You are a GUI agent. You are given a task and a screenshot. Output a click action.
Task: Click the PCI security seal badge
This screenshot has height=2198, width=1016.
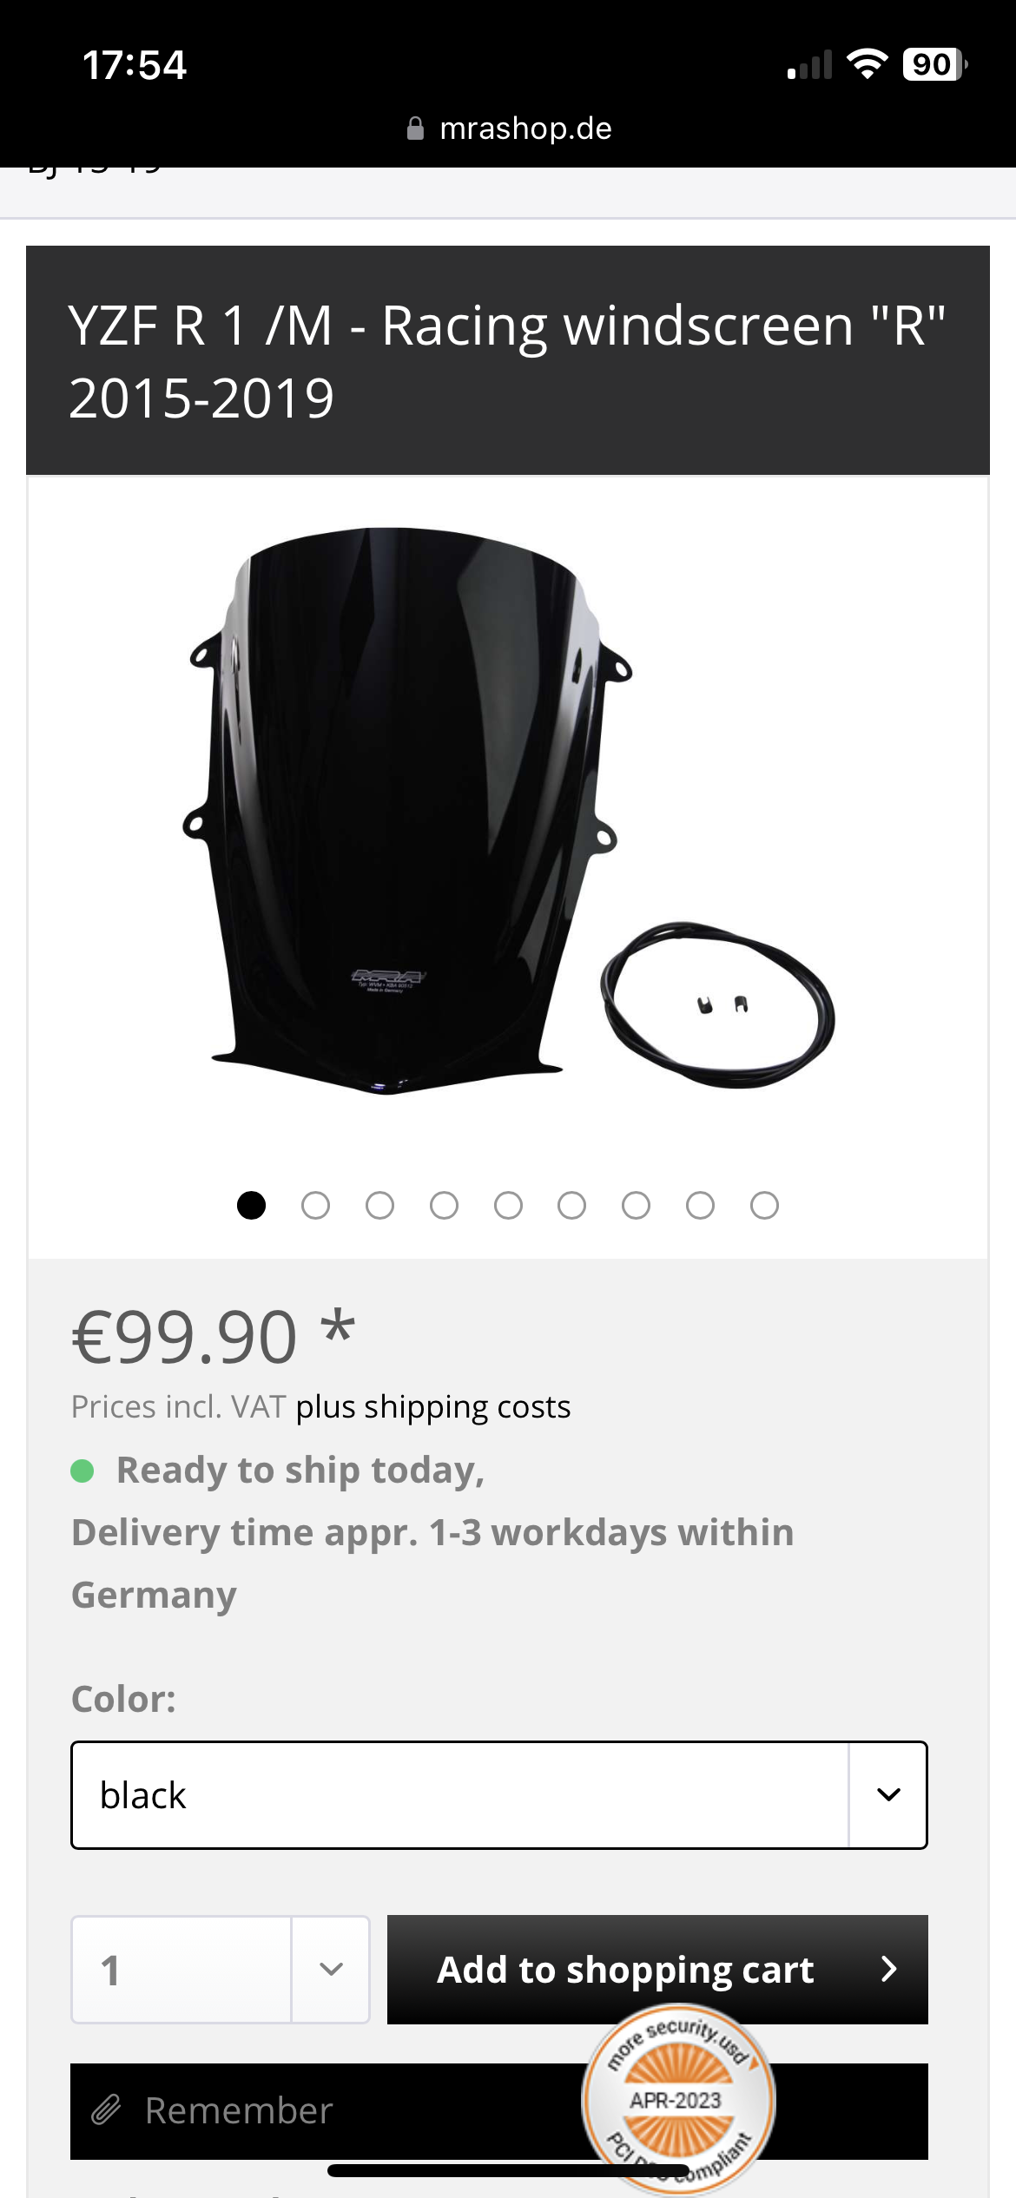point(678,2097)
